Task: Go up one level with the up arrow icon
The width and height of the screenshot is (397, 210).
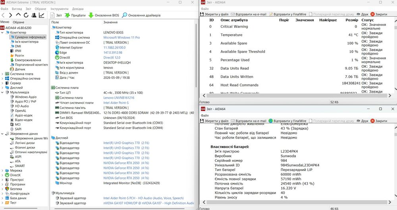Action: (18, 15)
